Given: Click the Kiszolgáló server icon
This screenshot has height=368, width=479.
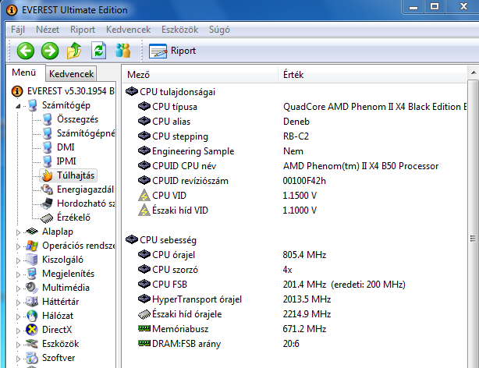Looking at the screenshot, I should click(32, 260).
